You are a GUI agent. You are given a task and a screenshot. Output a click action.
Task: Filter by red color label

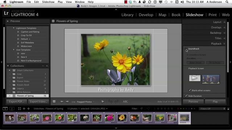178,109
